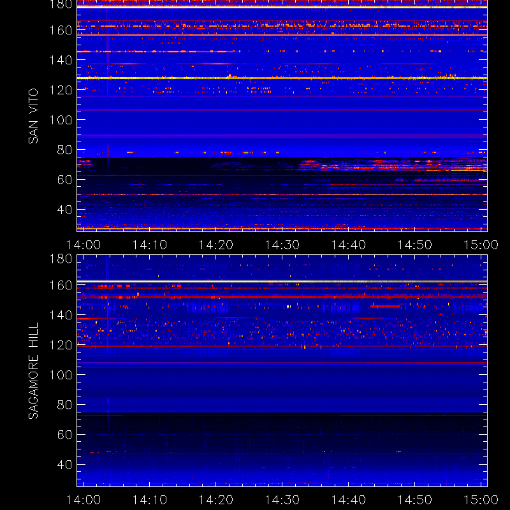Select the 140 label on San Vito axis
Image resolution: width=510 pixels, height=510 pixels.
click(x=61, y=60)
